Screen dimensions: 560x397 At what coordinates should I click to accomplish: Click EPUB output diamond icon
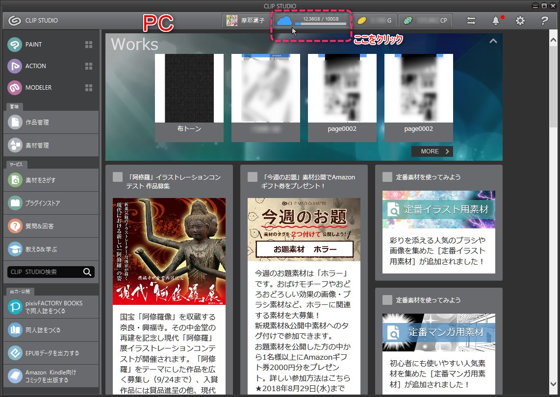(15, 353)
